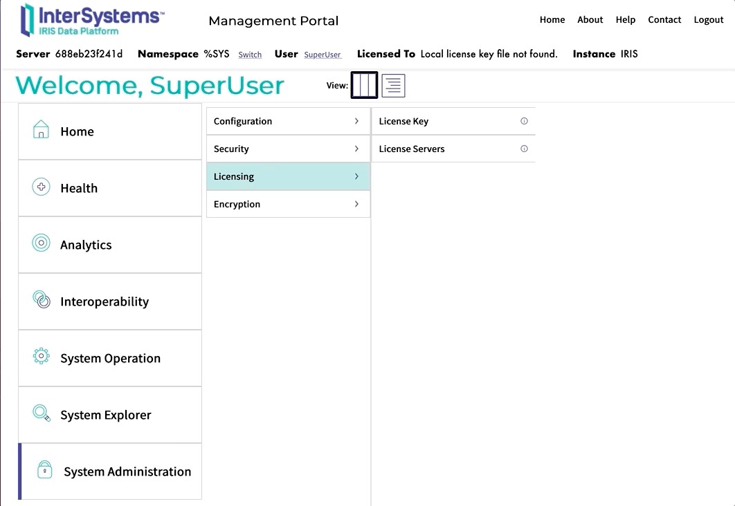Click the System Operation gear icon

[42, 357]
